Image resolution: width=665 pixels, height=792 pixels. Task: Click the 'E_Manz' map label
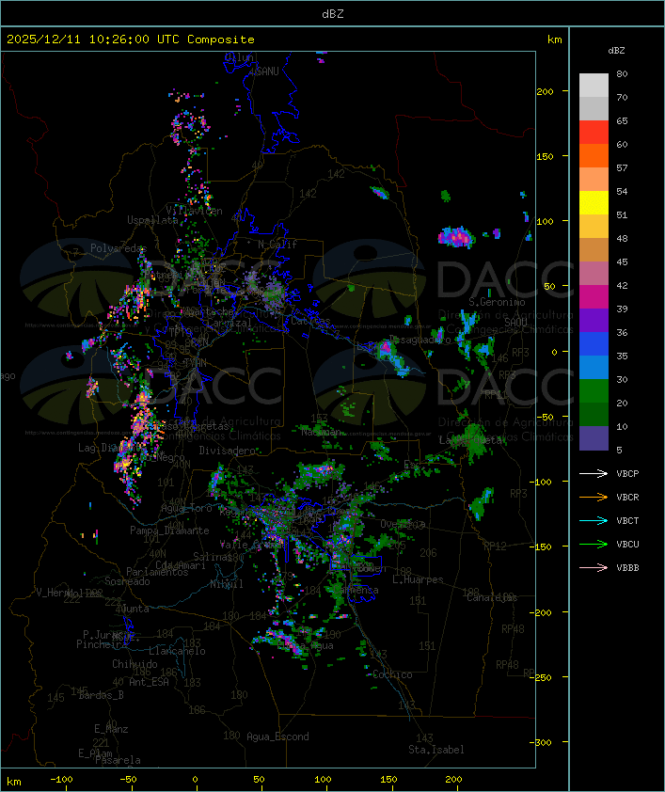point(111,729)
